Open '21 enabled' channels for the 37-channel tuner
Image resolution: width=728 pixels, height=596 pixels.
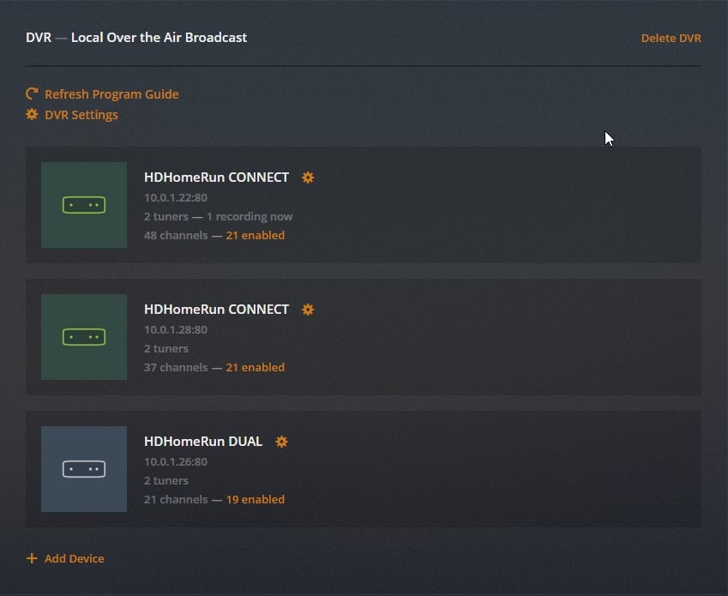click(x=256, y=367)
